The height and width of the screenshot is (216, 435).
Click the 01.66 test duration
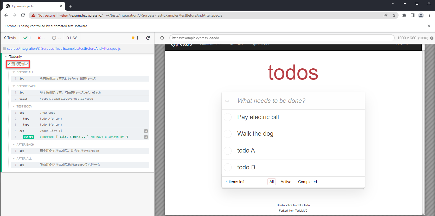72,38
